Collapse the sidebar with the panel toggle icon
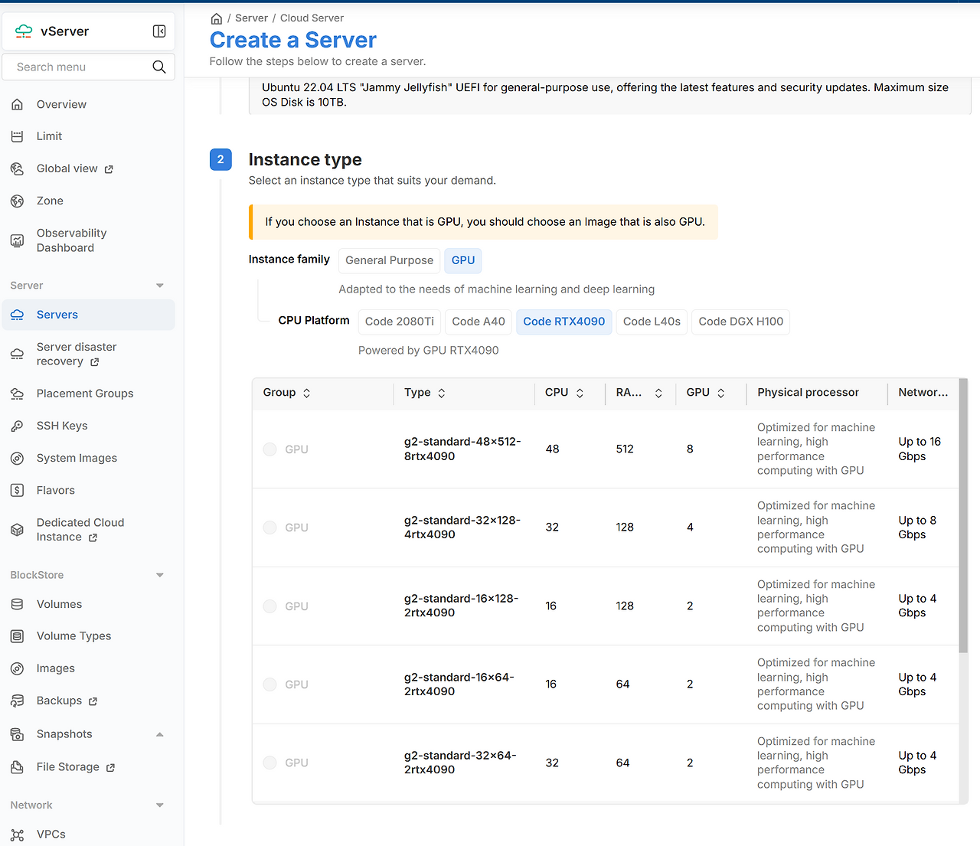This screenshot has width=980, height=846. point(159,31)
